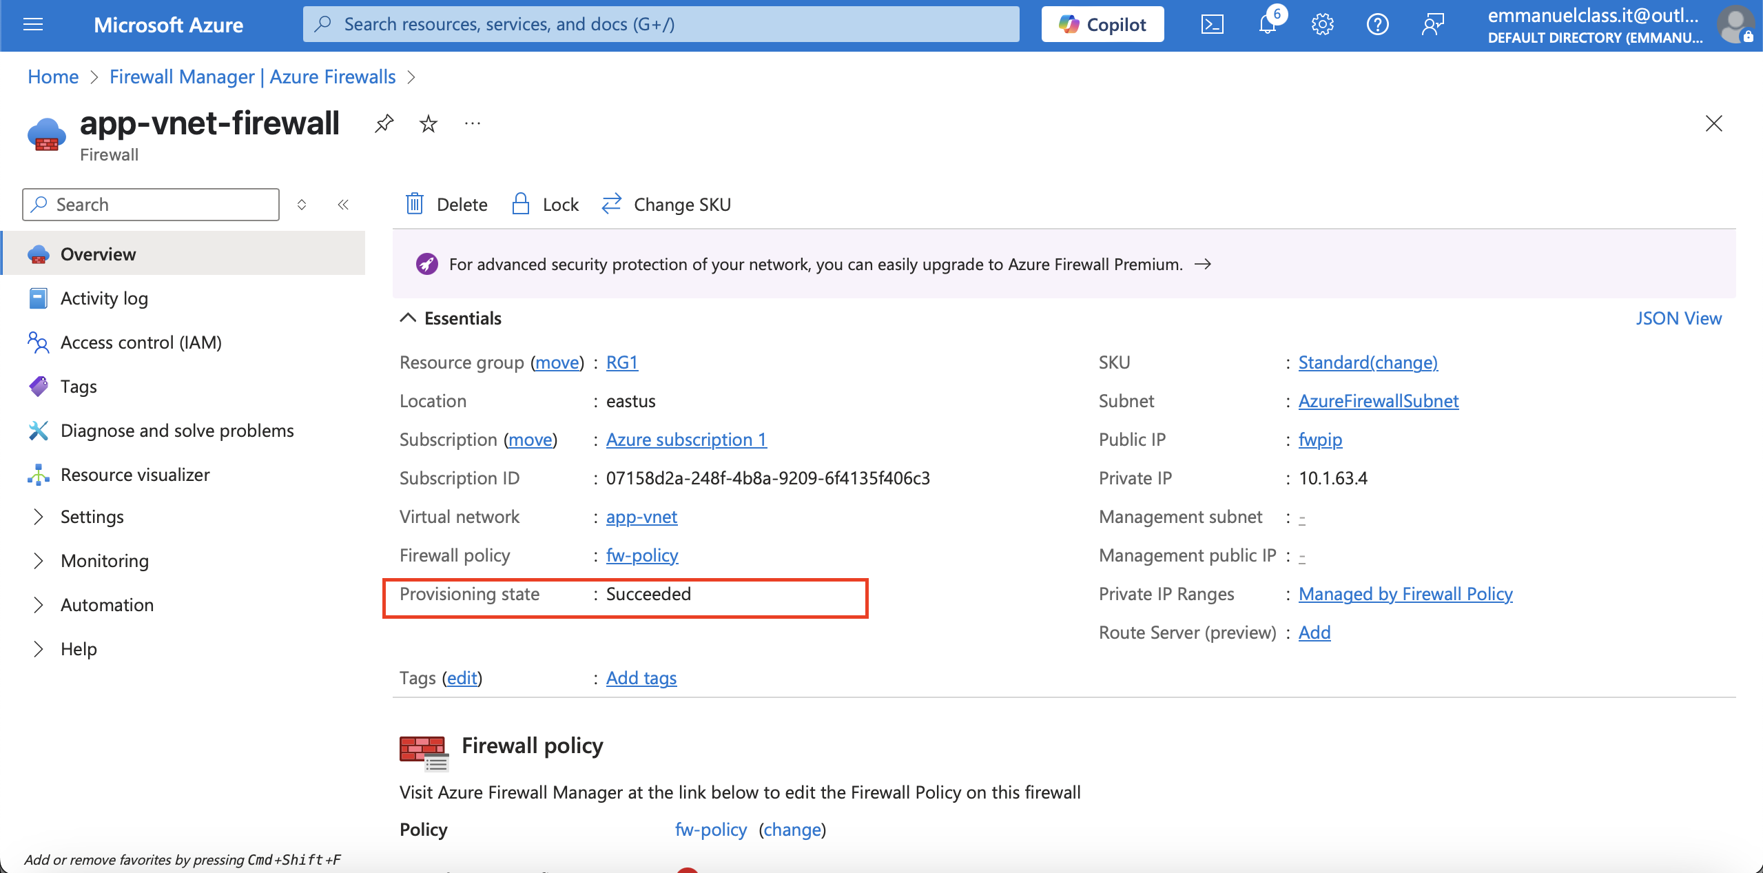Viewport: 1763px width, 873px height.
Task: Pin app-vnet-firewall to dashboard
Action: (x=384, y=124)
